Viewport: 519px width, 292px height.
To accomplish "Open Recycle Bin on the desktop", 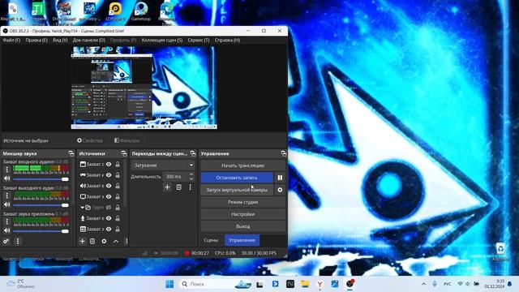I will pyautogui.click(x=500, y=251).
